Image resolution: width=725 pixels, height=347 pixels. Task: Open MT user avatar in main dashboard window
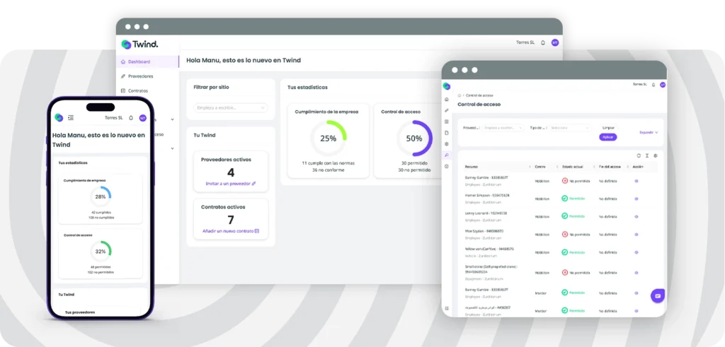[555, 42]
